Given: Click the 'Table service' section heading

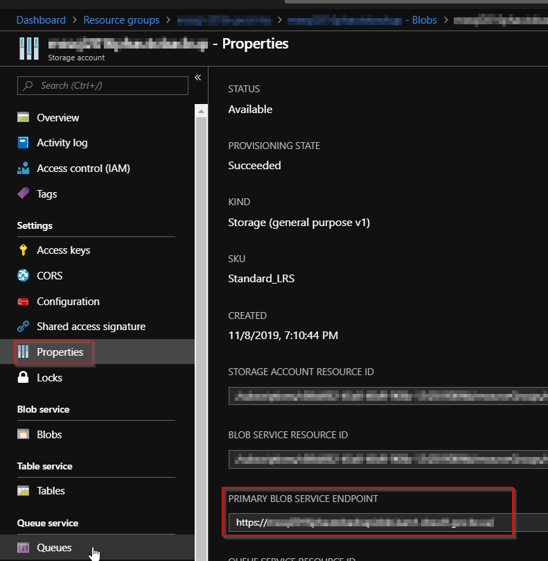Looking at the screenshot, I should (x=44, y=466).
